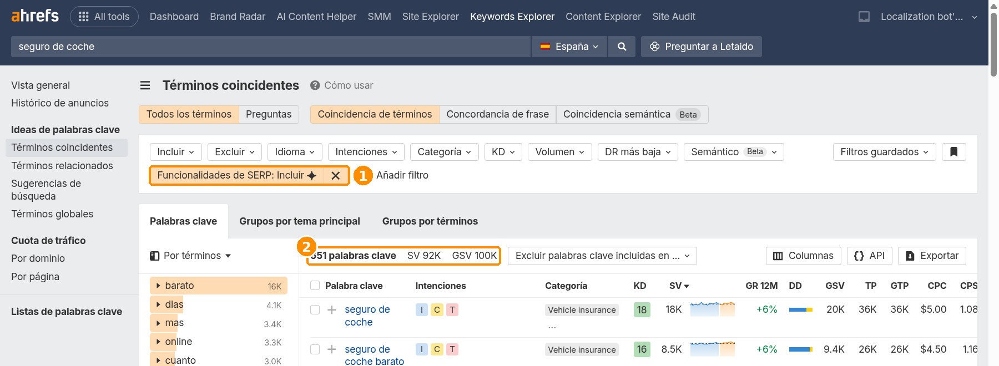Open the Idioma filter dropdown
Screen dimensions: 999x366
[295, 152]
